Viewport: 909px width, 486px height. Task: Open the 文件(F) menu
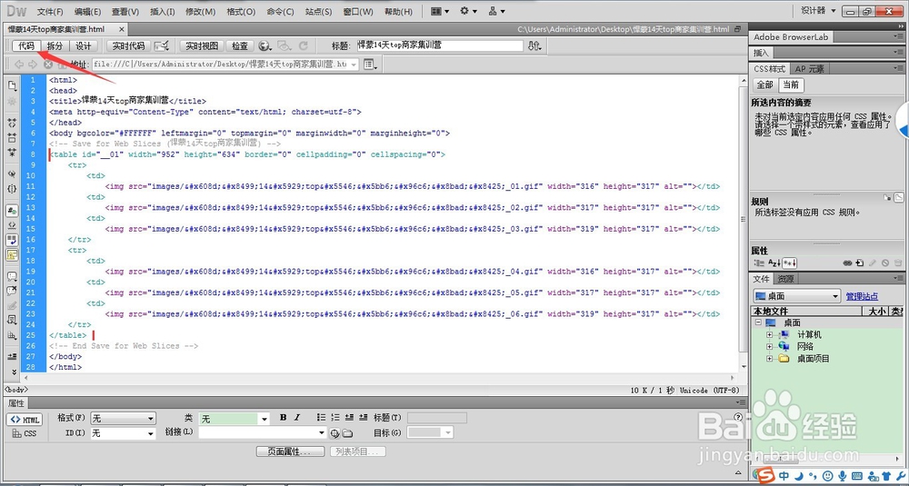(50, 12)
